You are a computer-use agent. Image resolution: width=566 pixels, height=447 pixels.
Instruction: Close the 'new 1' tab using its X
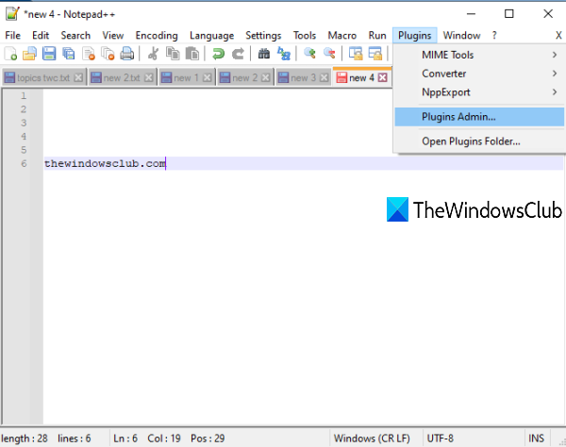click(x=207, y=77)
